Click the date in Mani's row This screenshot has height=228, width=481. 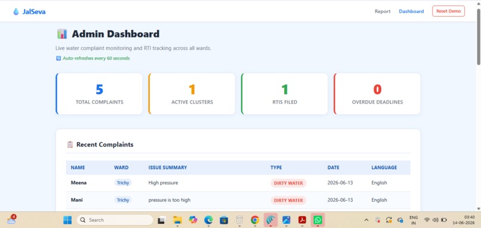tap(340, 200)
